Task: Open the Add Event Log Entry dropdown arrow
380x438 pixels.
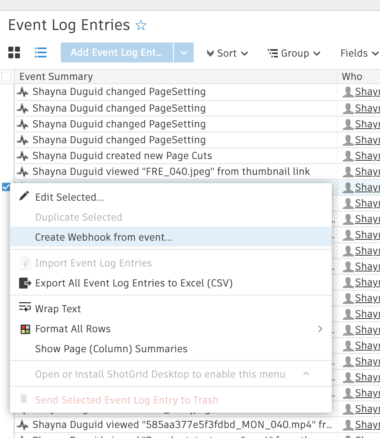Action: coord(183,53)
